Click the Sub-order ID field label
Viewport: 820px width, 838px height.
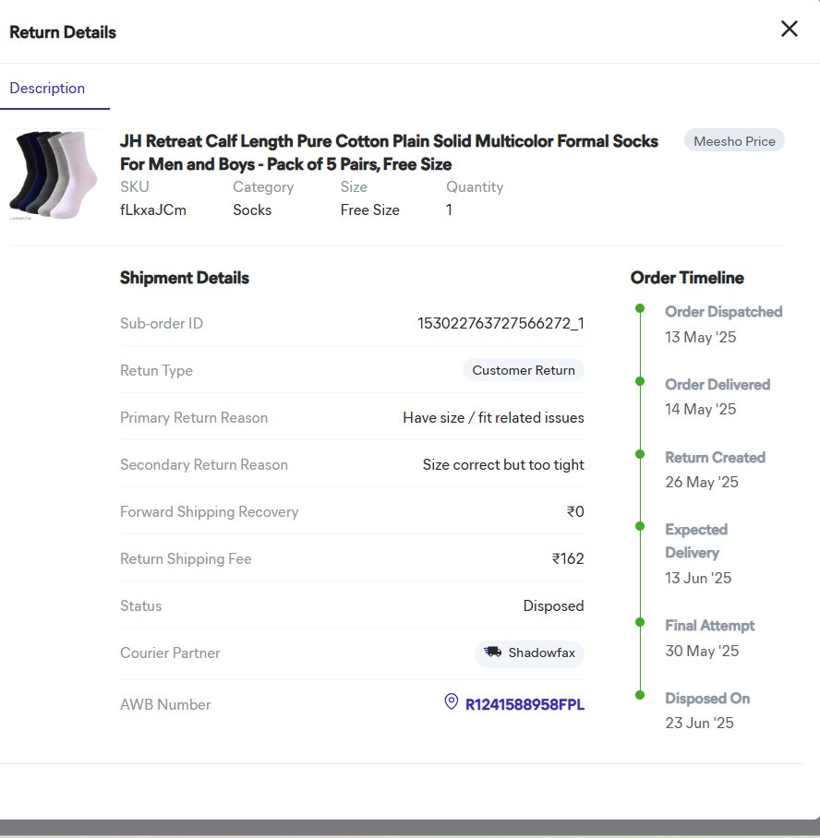(162, 323)
